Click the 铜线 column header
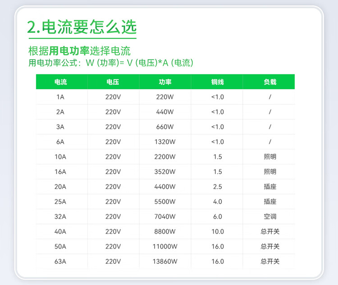 point(218,82)
